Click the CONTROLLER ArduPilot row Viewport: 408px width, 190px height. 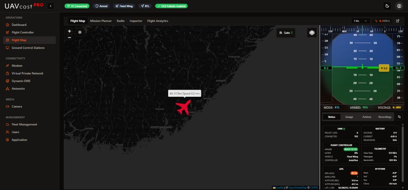[341, 161]
